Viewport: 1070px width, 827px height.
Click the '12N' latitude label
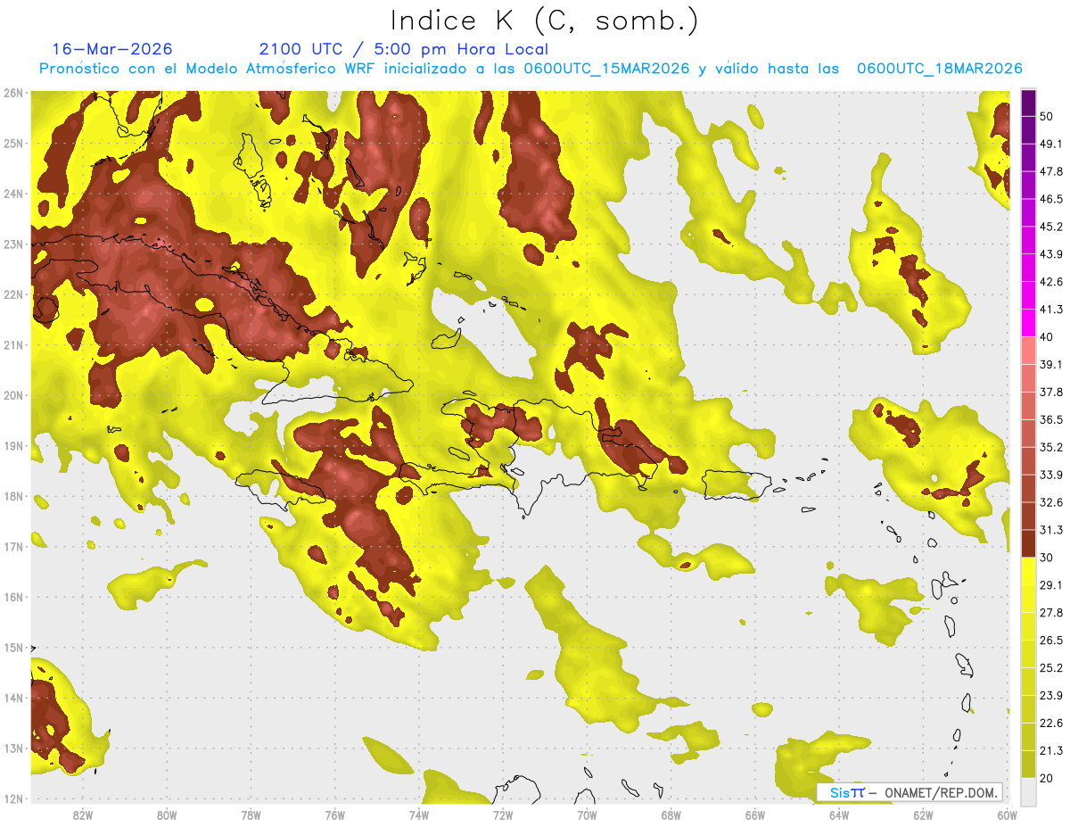13,798
